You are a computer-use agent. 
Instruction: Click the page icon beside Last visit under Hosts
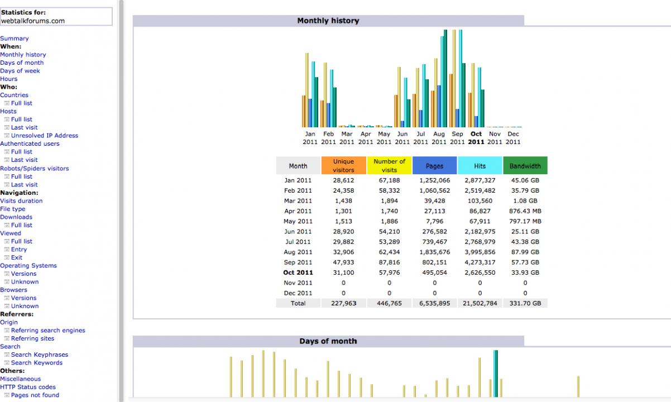coord(7,127)
